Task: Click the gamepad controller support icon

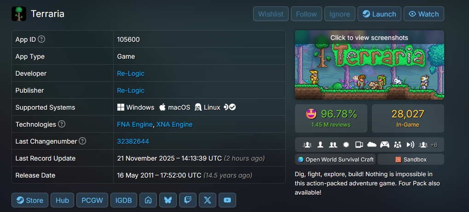Action: [385, 145]
